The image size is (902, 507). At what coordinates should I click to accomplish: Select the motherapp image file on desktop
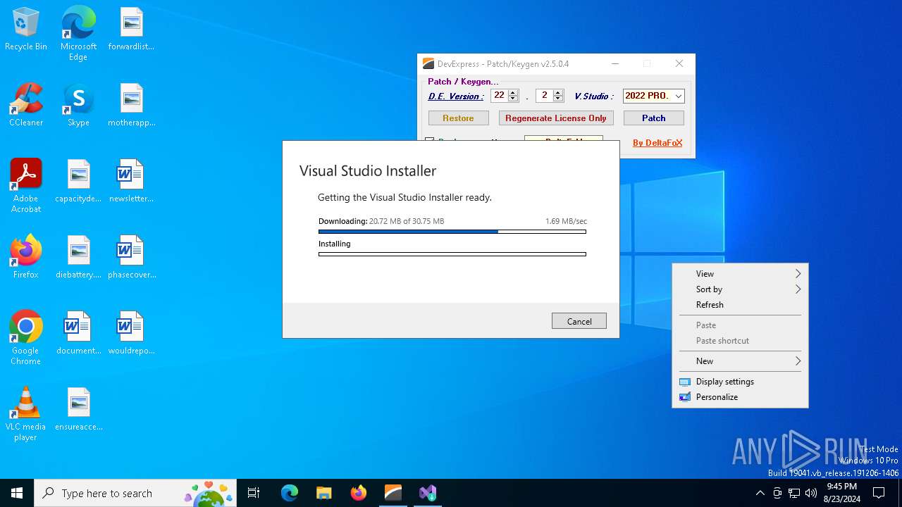click(x=131, y=106)
